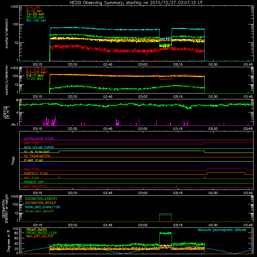Click the BAD_PACKETS spike near 03:14

click(x=176, y=186)
